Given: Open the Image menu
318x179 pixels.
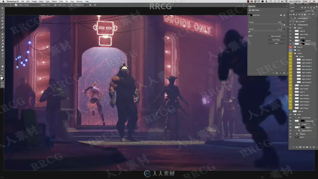Looking at the screenshot, I should 34,1.
